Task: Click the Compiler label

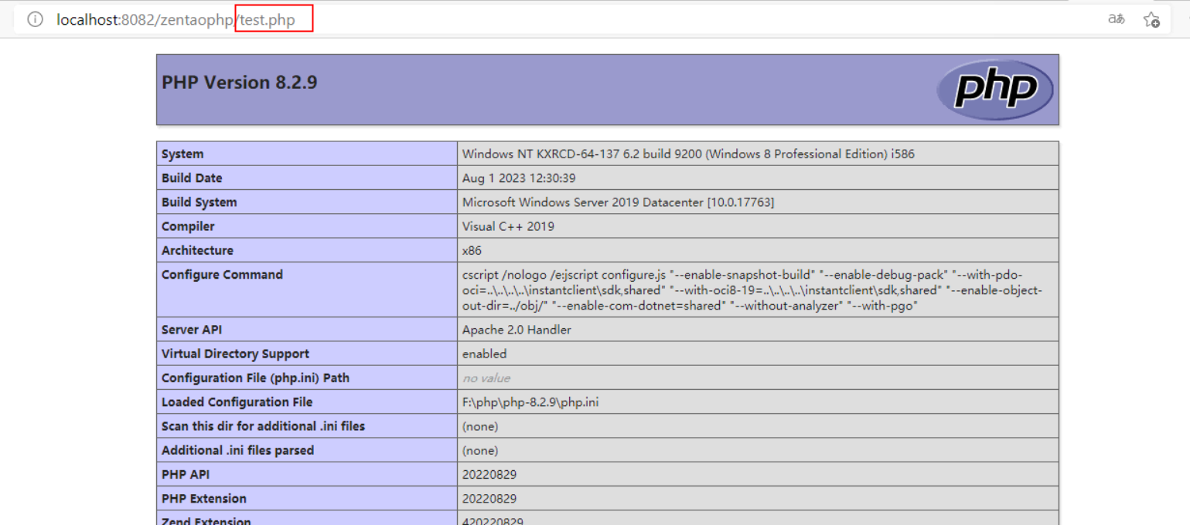Action: click(x=188, y=226)
